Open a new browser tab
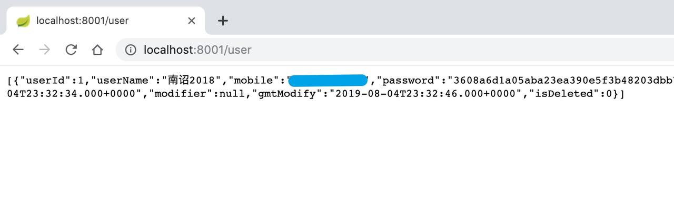The width and height of the screenshot is (674, 215). click(x=223, y=21)
